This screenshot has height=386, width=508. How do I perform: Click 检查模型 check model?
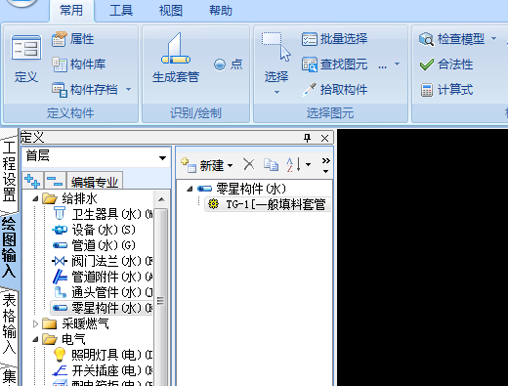(x=452, y=39)
